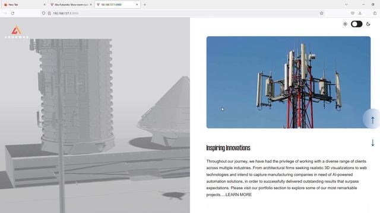Switch to the Aku Futuristic Show room tab
This screenshot has height=213, width=380.
[x=71, y=5]
